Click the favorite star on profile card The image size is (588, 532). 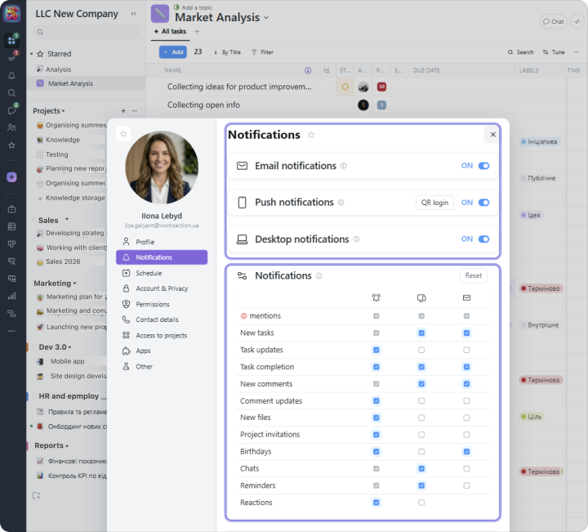(123, 133)
